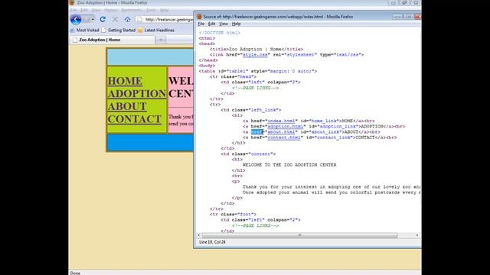Open the View menu in source window

pos(224,24)
